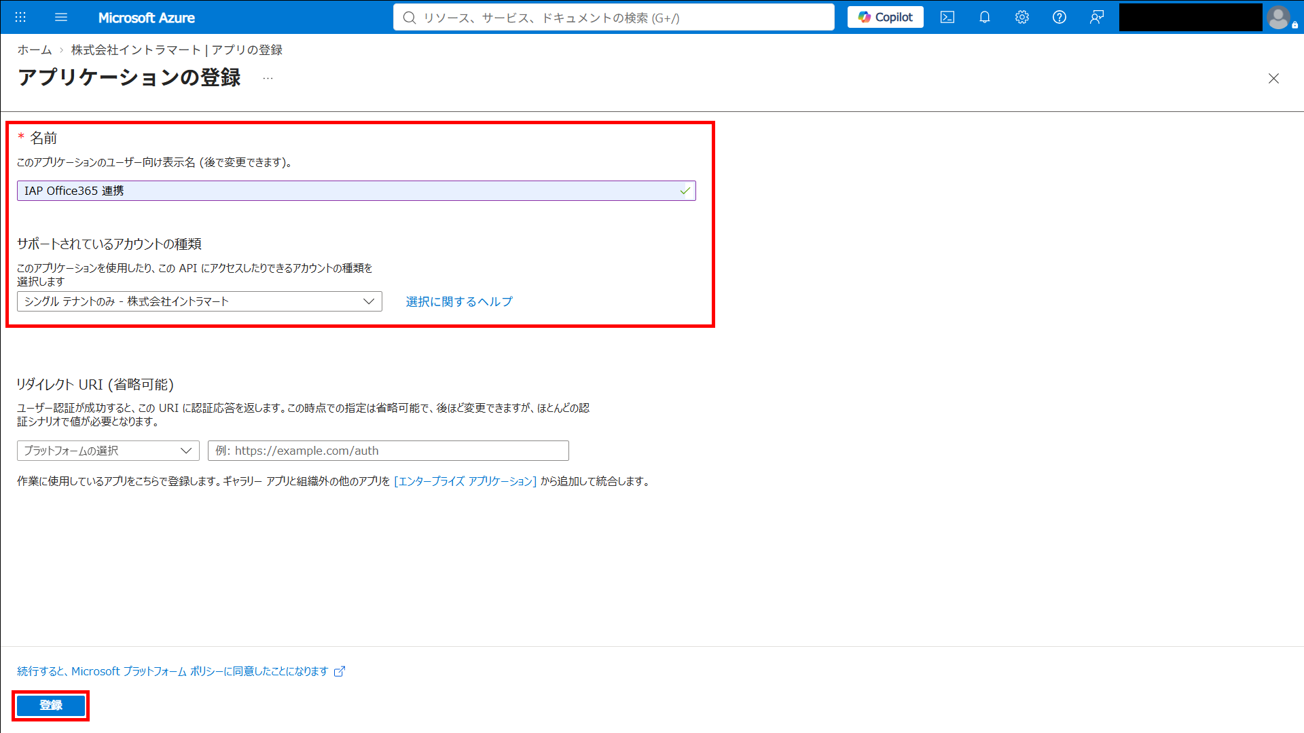Click the 名前 input field
Image resolution: width=1304 pixels, height=733 pixels.
pos(357,191)
